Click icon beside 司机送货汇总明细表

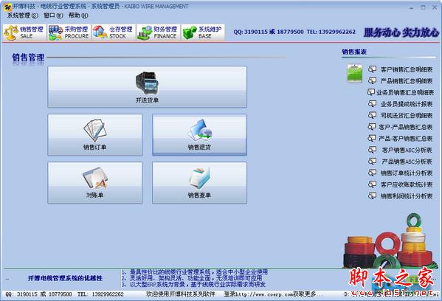[x=372, y=115]
